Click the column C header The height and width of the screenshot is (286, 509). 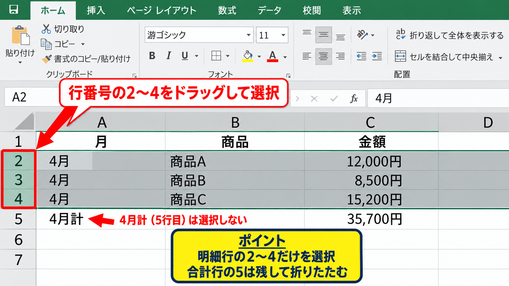tap(371, 122)
